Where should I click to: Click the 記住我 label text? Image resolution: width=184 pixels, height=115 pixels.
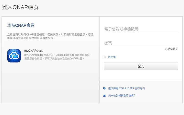pyautogui.click(x=112, y=57)
